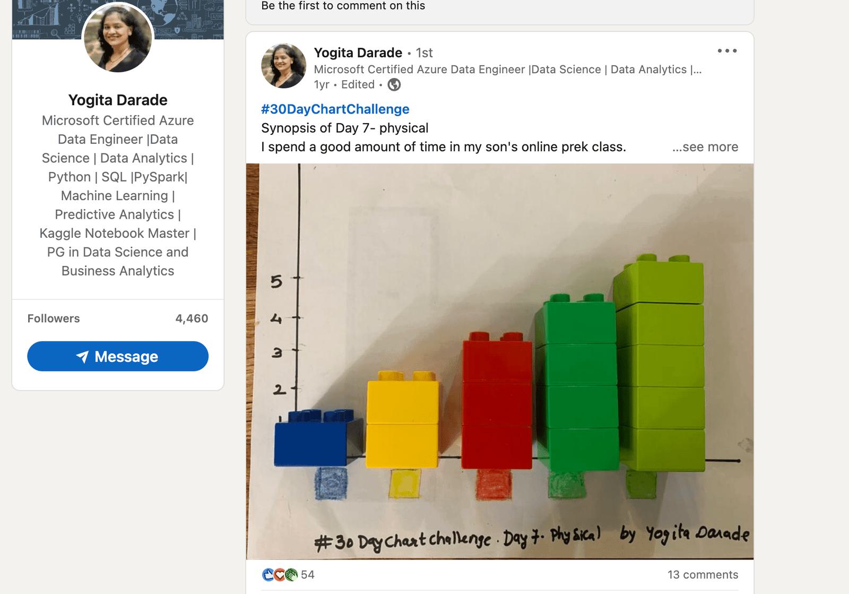
Task: Click the post author's headline text
Action: (x=507, y=70)
